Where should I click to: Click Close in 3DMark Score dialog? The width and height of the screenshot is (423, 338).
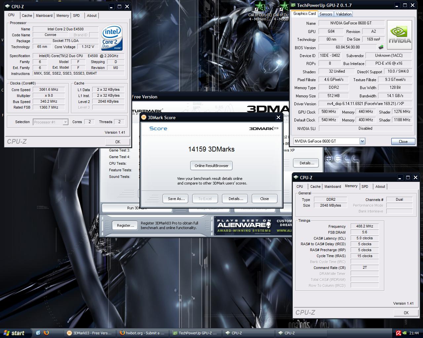264,199
